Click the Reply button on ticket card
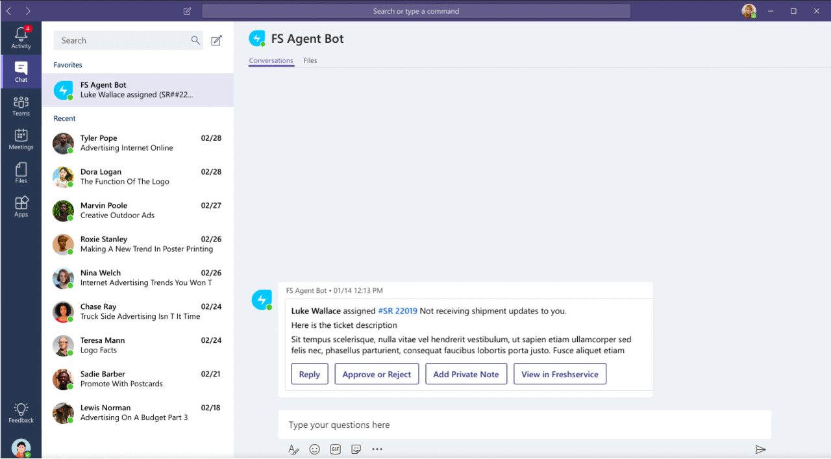The width and height of the screenshot is (831, 459). click(310, 374)
